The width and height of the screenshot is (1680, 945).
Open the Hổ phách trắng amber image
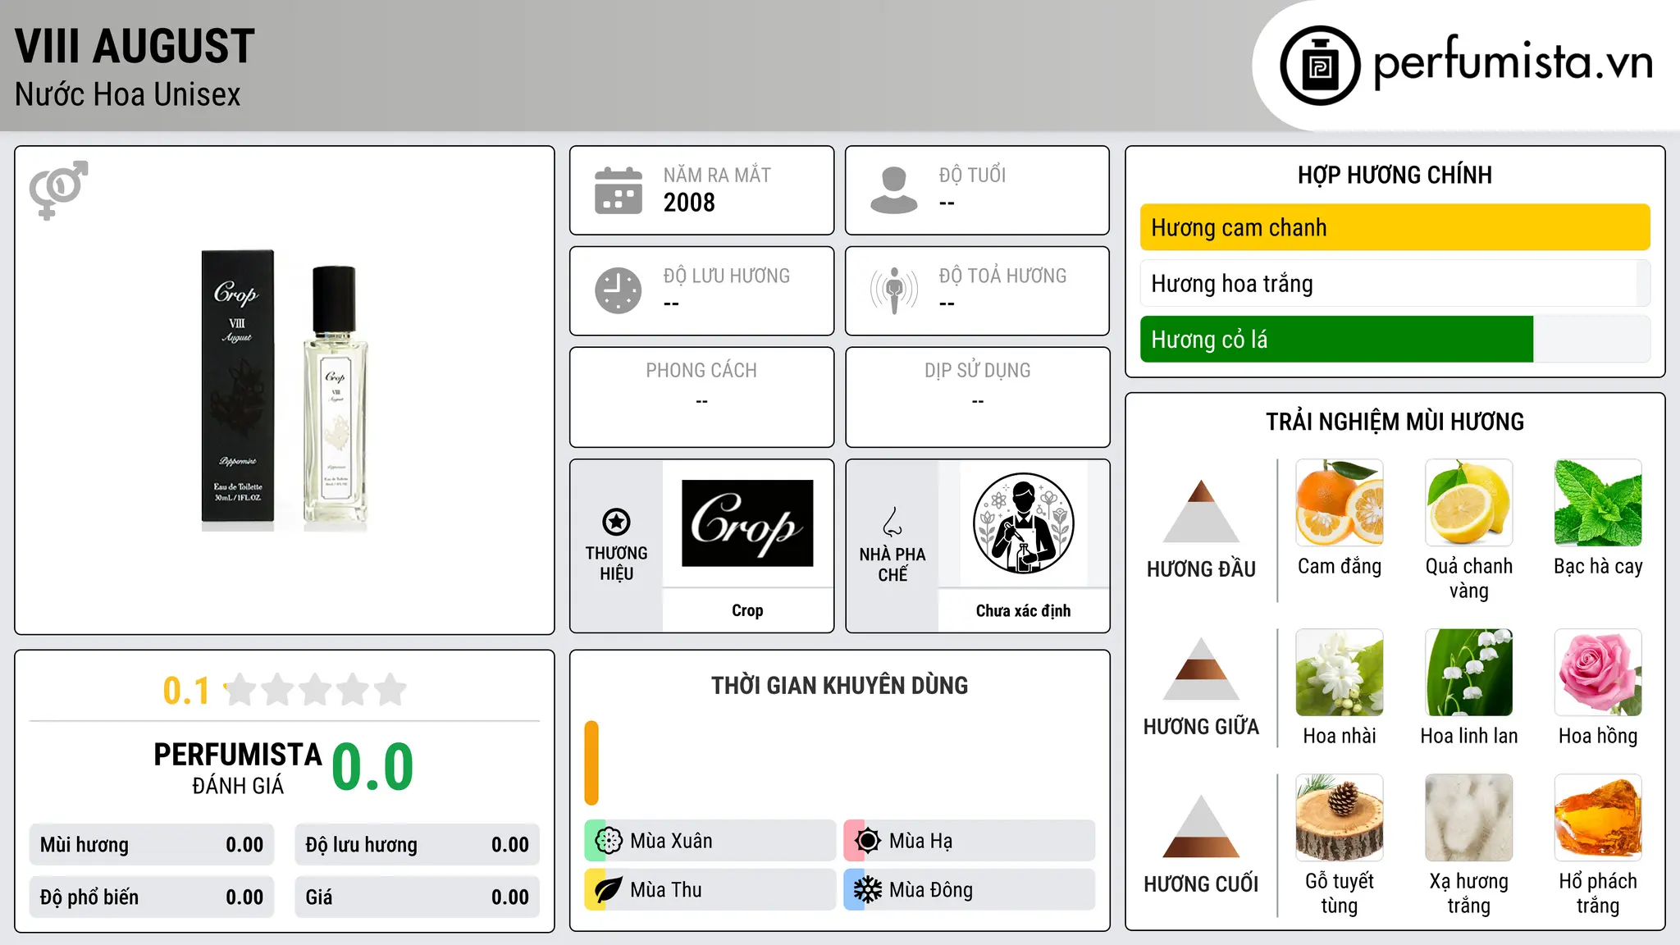[x=1598, y=818]
